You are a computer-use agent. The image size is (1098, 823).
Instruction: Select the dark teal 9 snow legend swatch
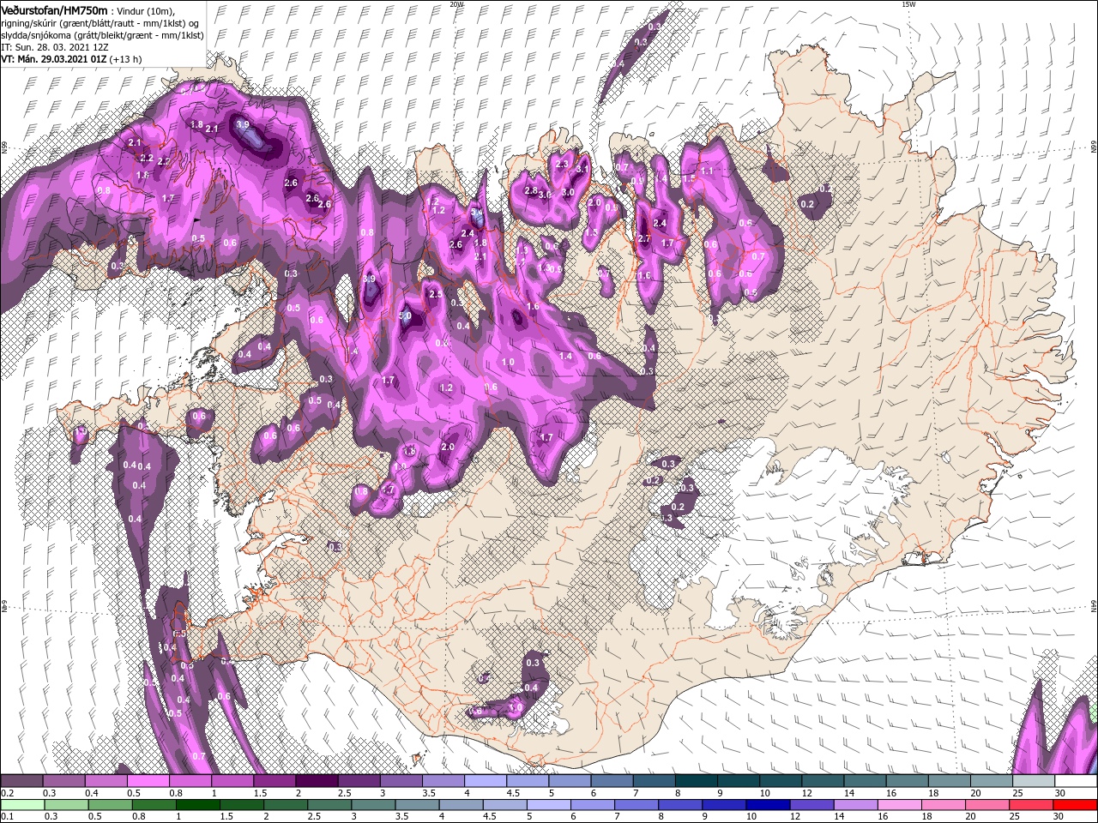[x=739, y=781]
